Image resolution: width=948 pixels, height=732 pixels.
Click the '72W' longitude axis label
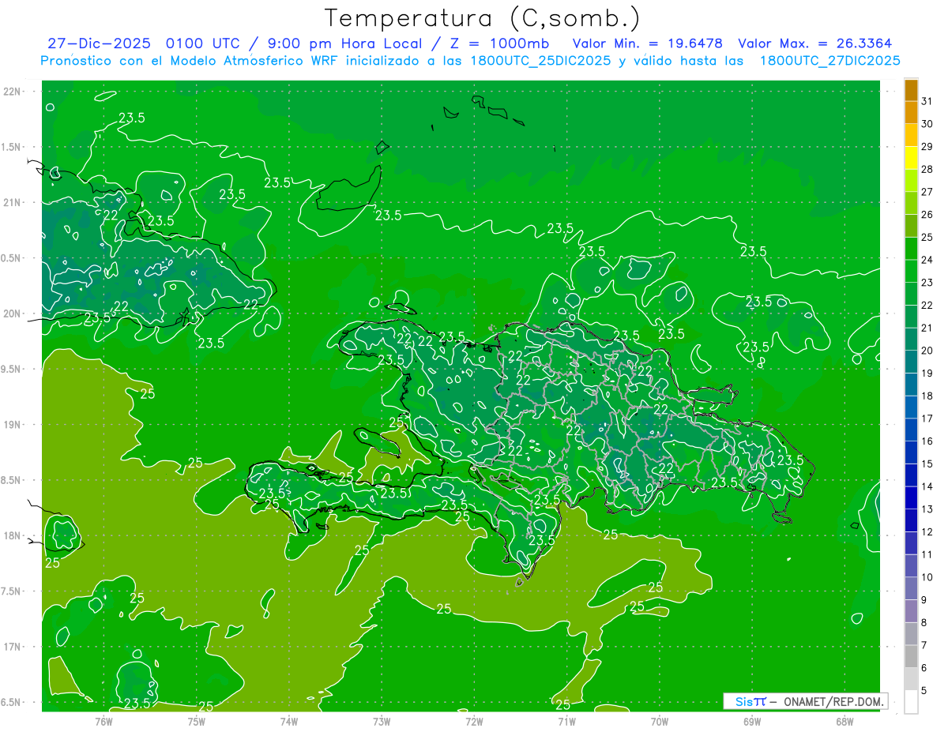coord(474,721)
